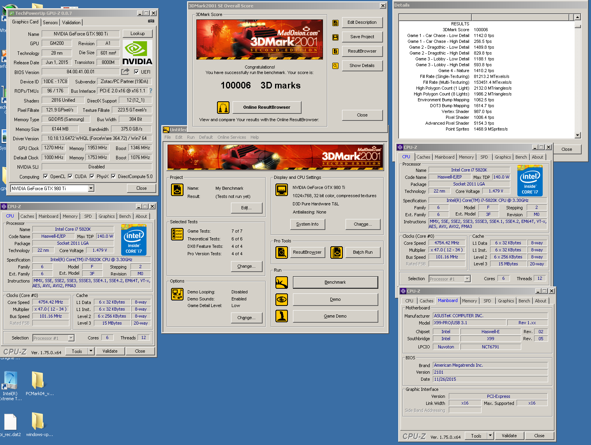The height and width of the screenshot is (445, 591).
Task: Click the Edit button in Project section
Action: 246,208
